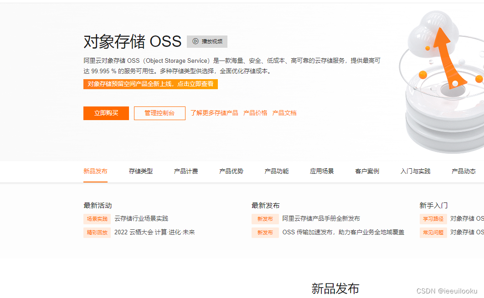Open the 对象存储 link beside 学习路径
Screen dimensions: 484x298
[467, 219]
